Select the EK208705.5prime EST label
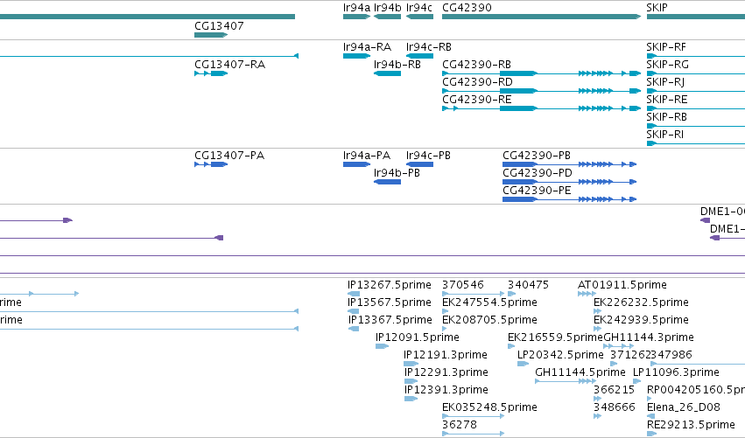 point(489,320)
